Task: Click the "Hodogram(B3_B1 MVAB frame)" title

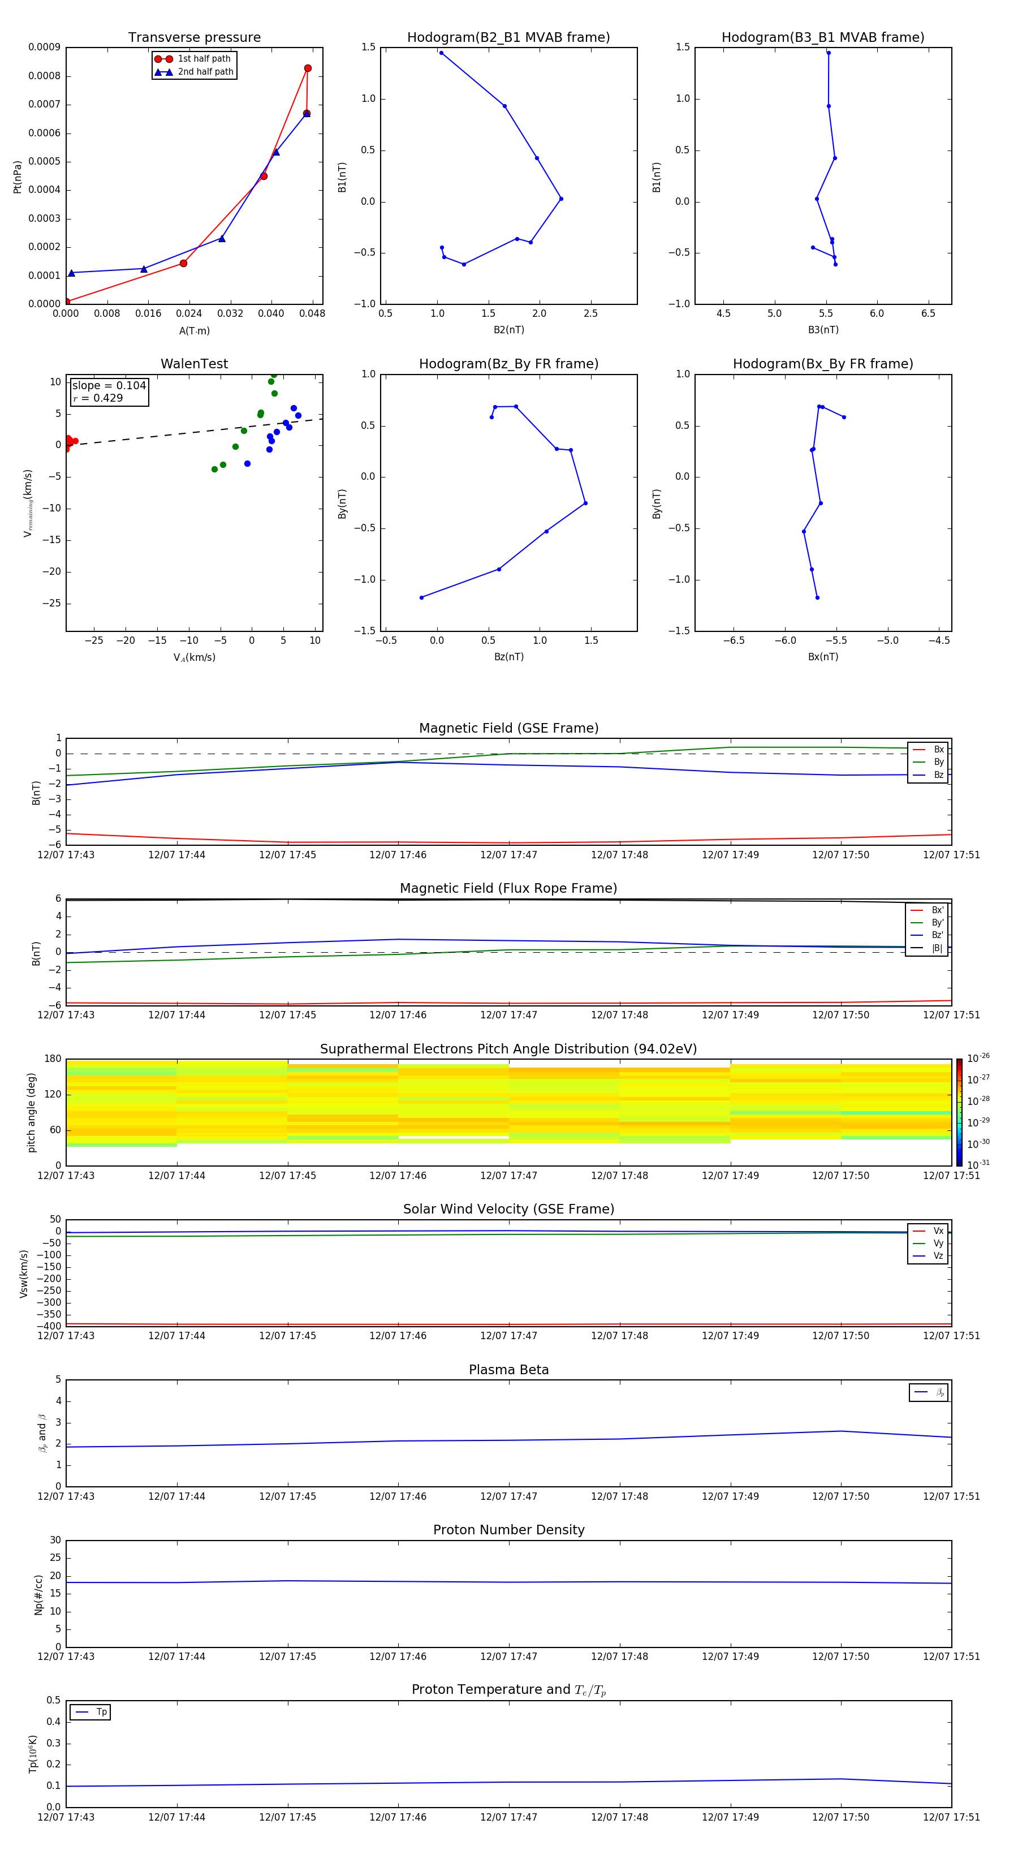Action: (823, 38)
